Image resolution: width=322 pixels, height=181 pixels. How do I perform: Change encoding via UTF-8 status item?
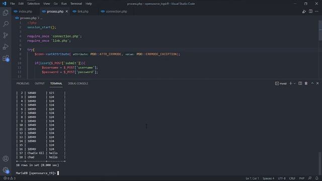pyautogui.click(x=282, y=178)
